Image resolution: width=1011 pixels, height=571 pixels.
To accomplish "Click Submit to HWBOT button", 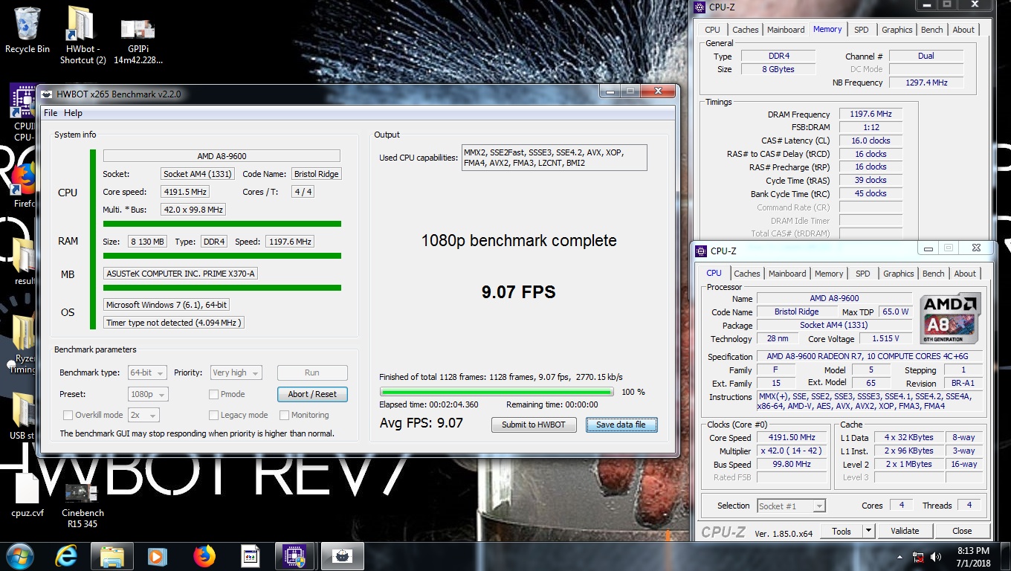I will tap(534, 425).
